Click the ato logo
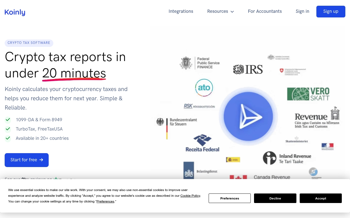This screenshot has width=350, height=218. point(204,88)
